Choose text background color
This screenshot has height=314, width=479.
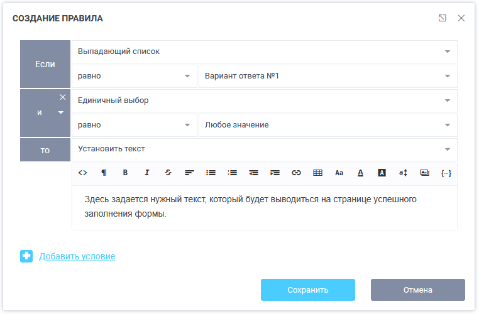pos(382,173)
